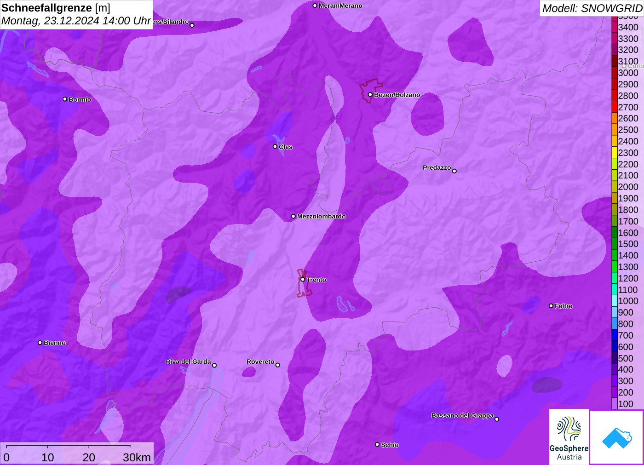644x465 pixels.
Task: Click the Bormio marker dot
Action: pyautogui.click(x=65, y=99)
